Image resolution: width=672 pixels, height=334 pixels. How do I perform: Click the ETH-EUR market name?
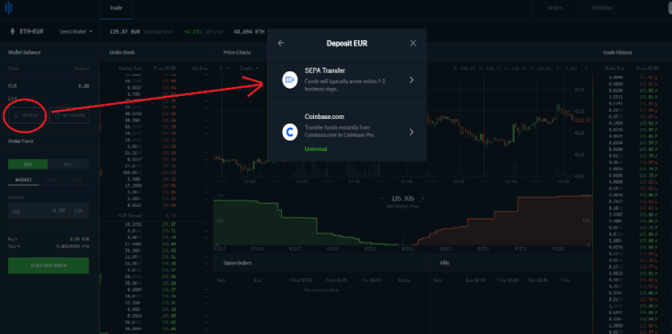32,32
